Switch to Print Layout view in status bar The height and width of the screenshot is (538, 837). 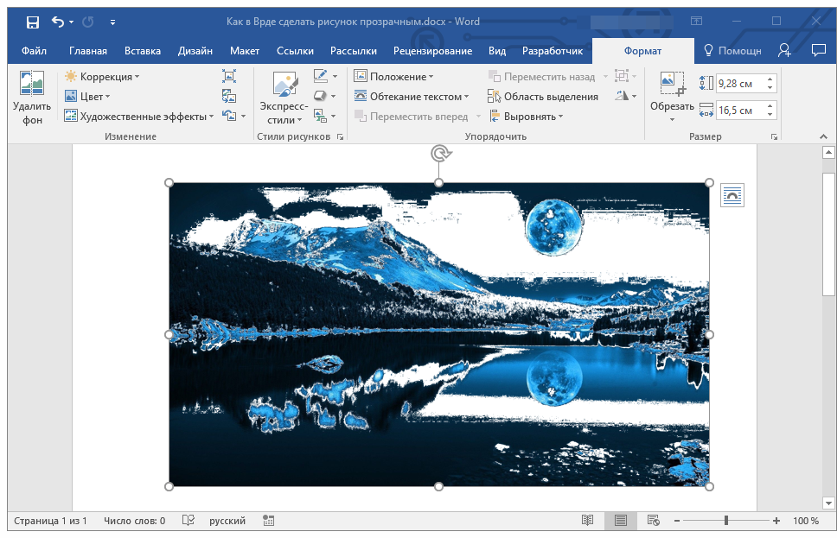(620, 521)
